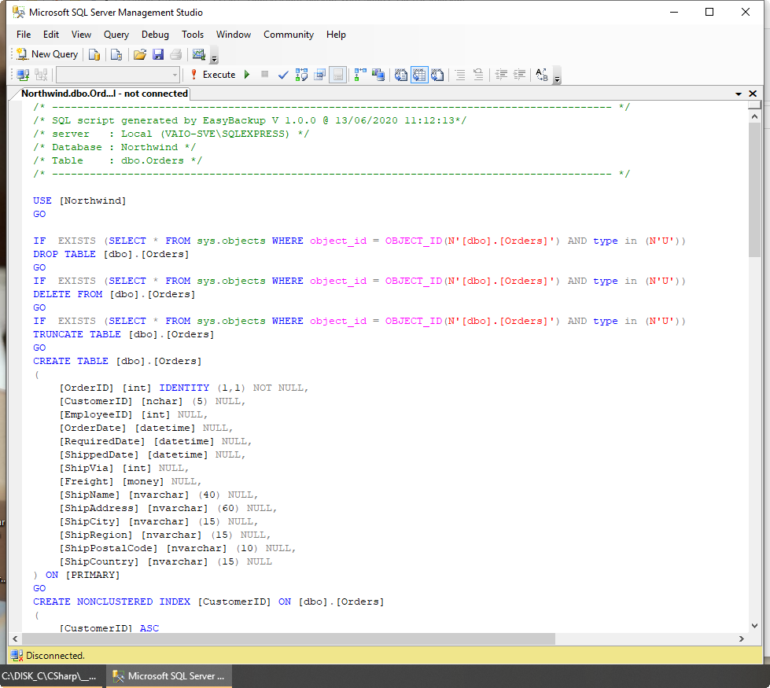Open the Available Databases combo box
The width and height of the screenshot is (770, 688).
pyautogui.click(x=118, y=75)
